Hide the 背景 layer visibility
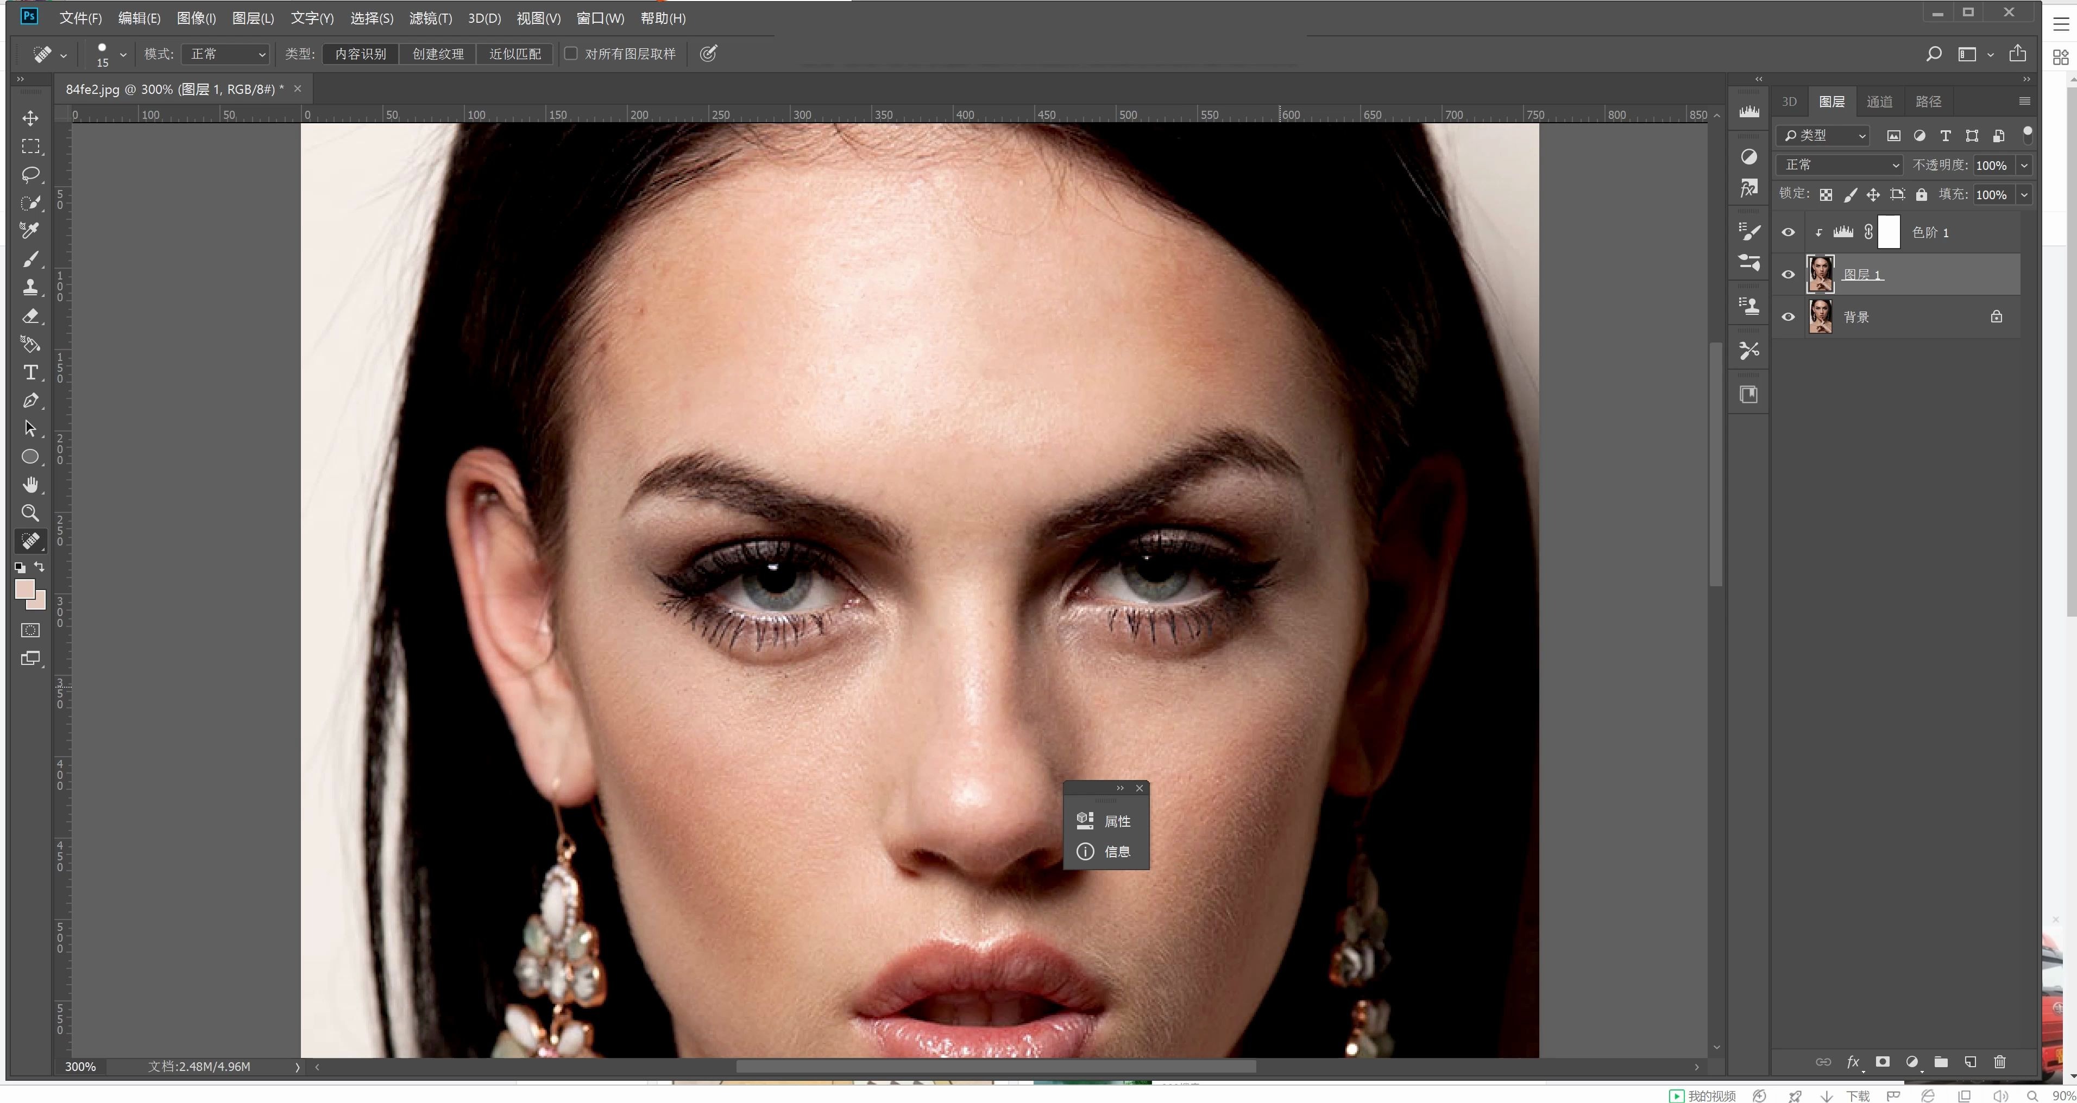Viewport: 2077px width, 1103px height. tap(1788, 316)
